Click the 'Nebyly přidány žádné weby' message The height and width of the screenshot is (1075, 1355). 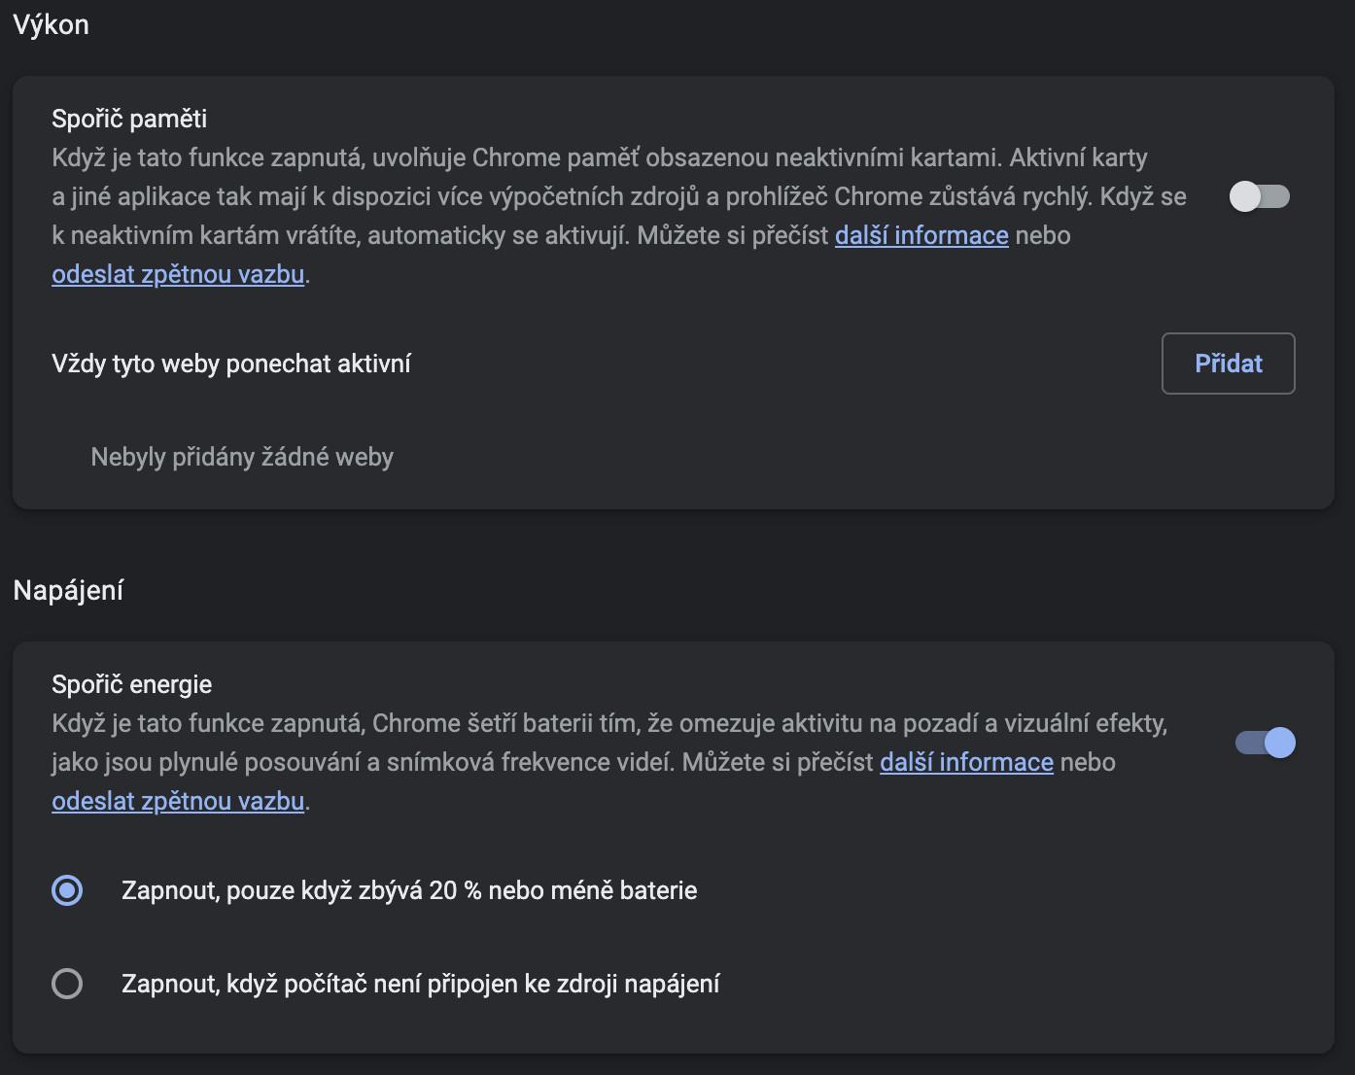pos(241,457)
